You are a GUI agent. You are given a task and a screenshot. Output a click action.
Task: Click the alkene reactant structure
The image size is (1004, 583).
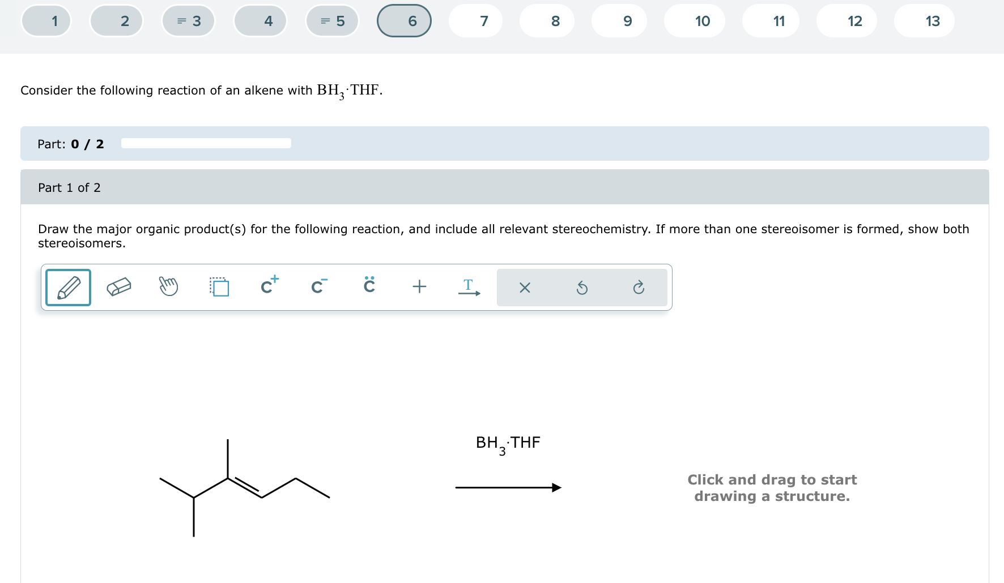pos(245,488)
